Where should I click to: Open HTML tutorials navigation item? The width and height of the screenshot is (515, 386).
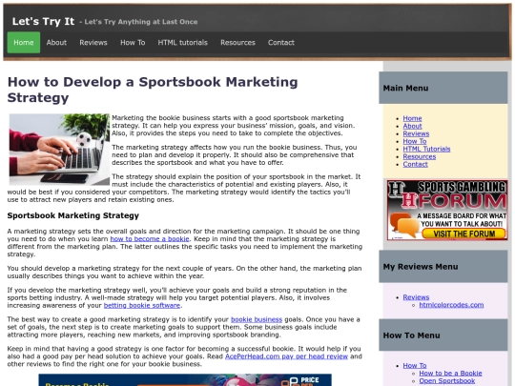click(182, 42)
